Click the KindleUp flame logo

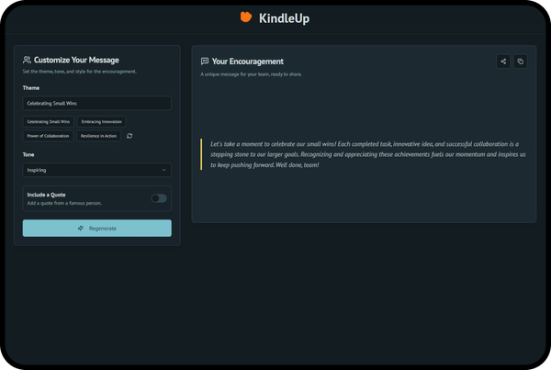click(246, 17)
